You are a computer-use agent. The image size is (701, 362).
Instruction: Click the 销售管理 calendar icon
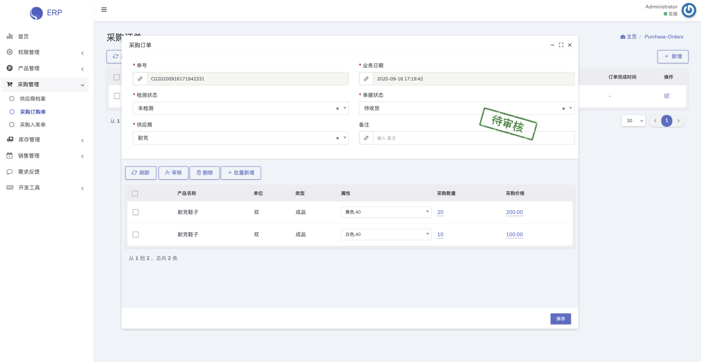coord(10,155)
